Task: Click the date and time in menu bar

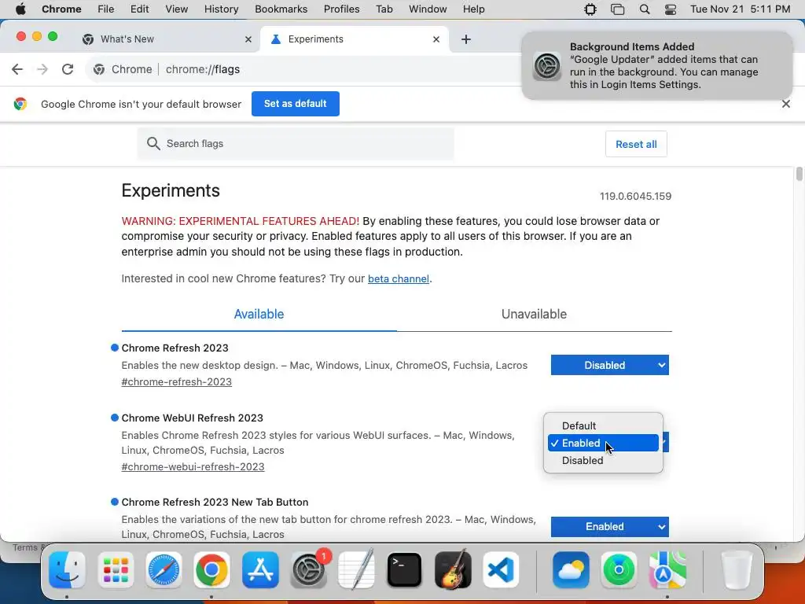Action: tap(740, 9)
